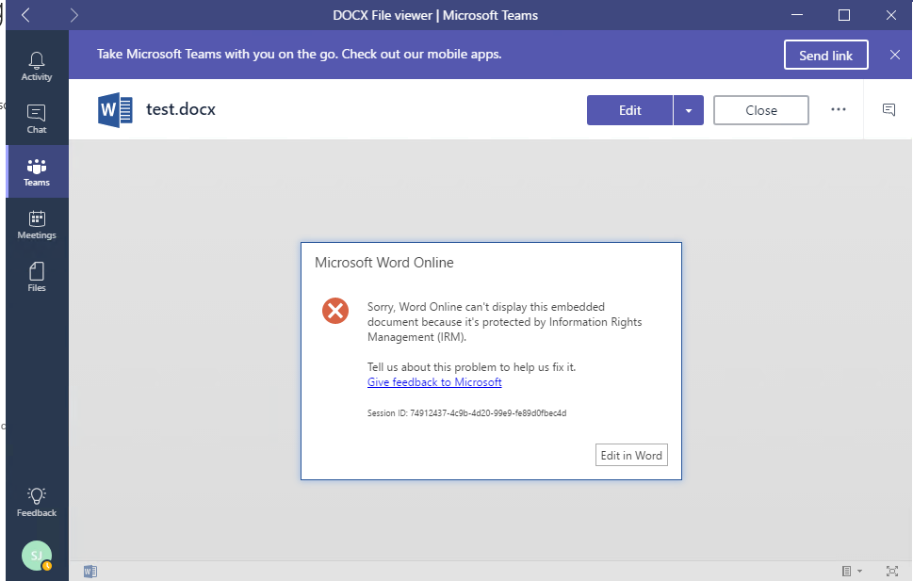Open the Meetings calendar

click(37, 225)
